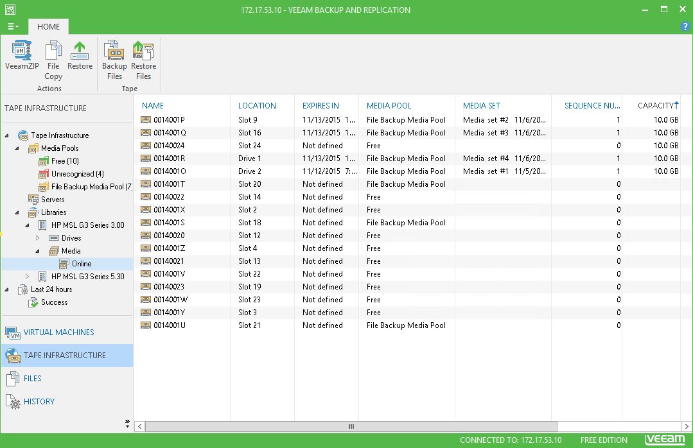This screenshot has height=448, width=693.
Task: Click the Backup Files tape icon
Action: tap(114, 50)
